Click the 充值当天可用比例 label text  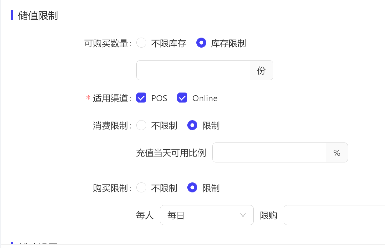click(x=171, y=153)
